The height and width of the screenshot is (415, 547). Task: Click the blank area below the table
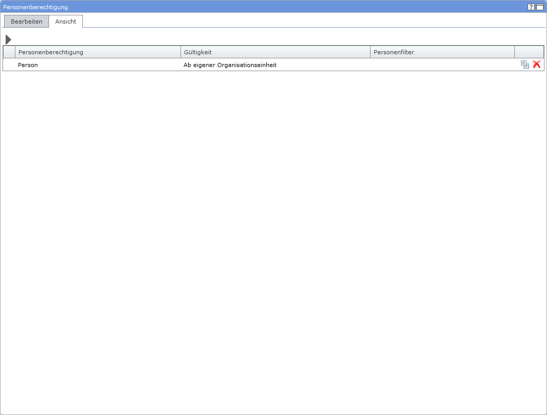point(273,230)
